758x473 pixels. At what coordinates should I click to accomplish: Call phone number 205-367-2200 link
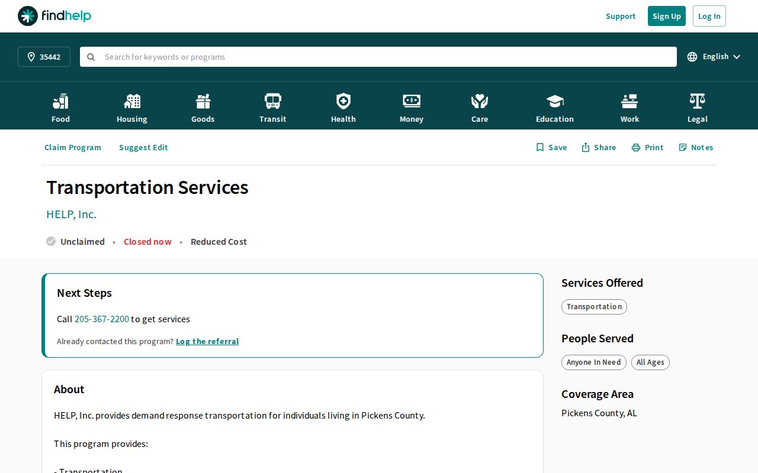(102, 319)
